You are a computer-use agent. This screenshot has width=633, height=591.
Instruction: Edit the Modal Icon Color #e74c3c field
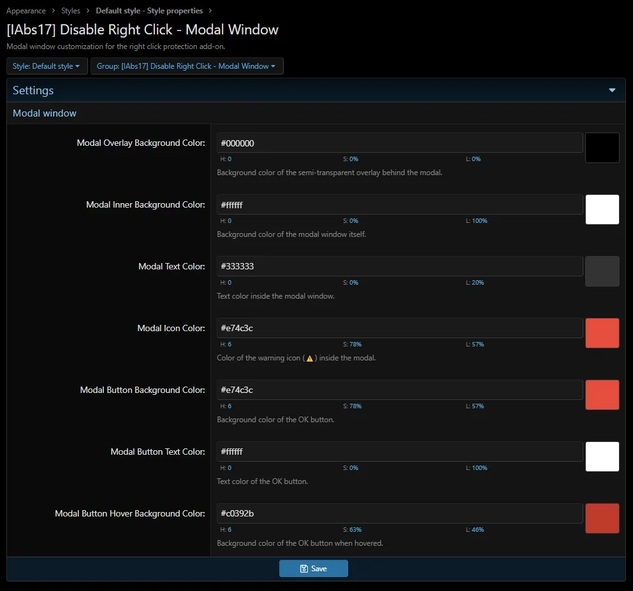click(x=400, y=328)
